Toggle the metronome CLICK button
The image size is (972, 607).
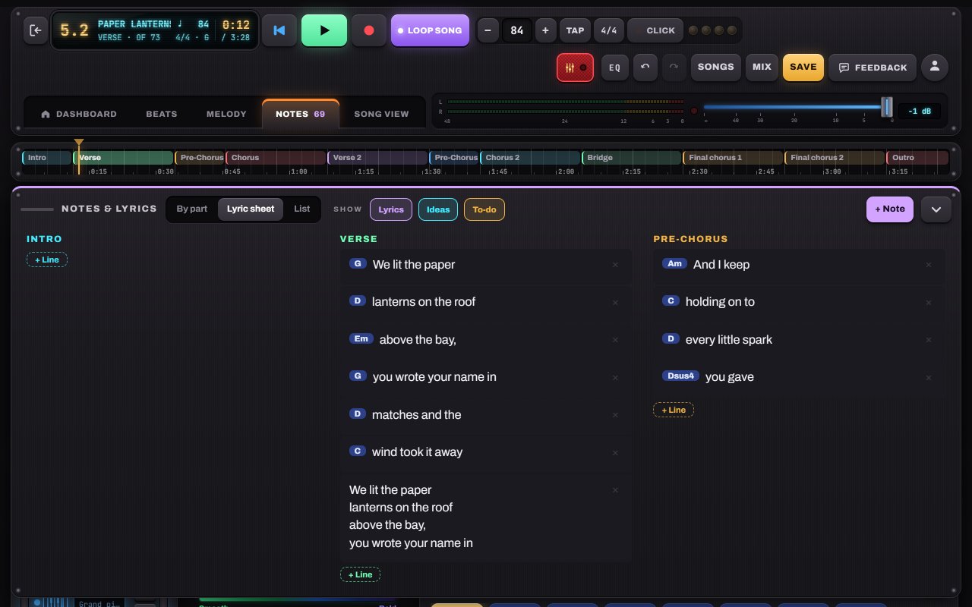click(x=655, y=30)
